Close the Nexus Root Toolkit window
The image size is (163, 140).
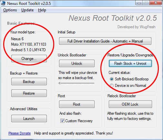(156, 3)
